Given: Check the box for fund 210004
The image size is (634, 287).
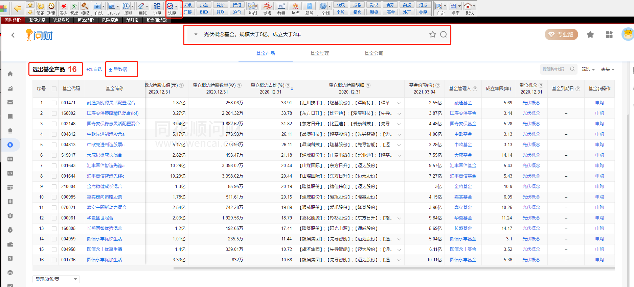Looking at the screenshot, I should pyautogui.click(x=54, y=187).
